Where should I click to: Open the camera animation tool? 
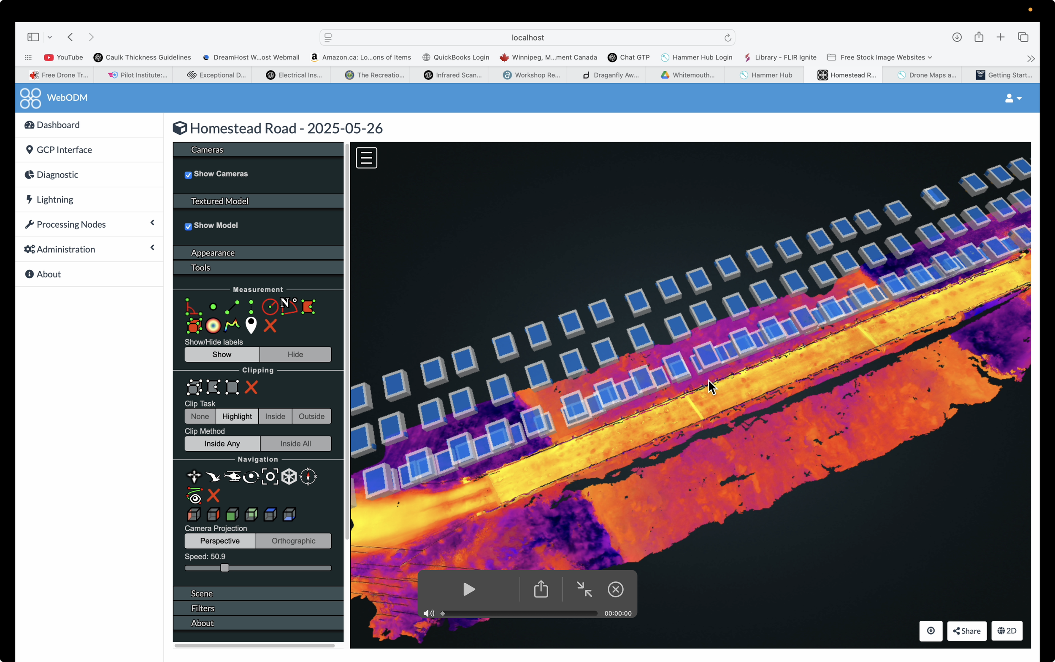click(194, 495)
